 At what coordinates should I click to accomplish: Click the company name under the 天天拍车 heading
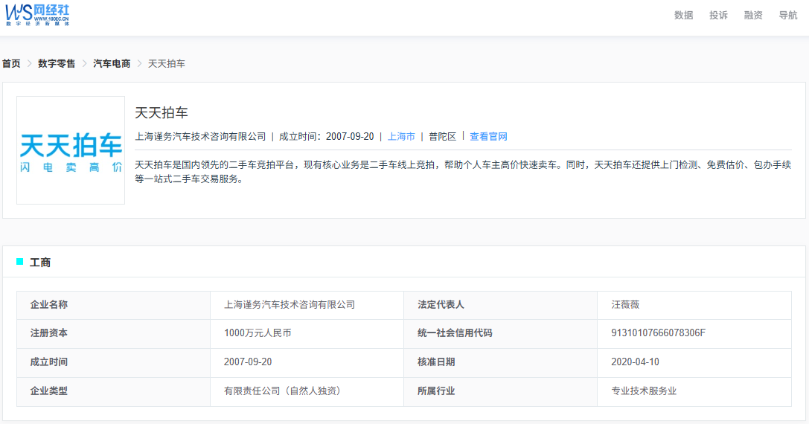click(201, 137)
